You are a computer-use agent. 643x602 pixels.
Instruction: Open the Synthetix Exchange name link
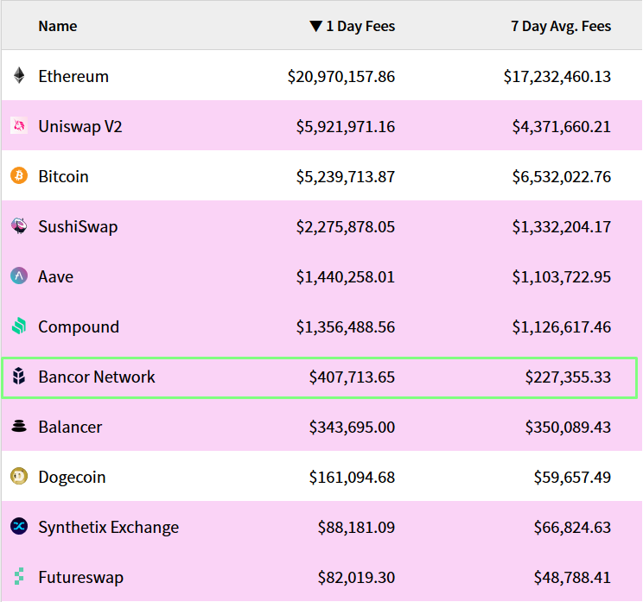pyautogui.click(x=109, y=527)
